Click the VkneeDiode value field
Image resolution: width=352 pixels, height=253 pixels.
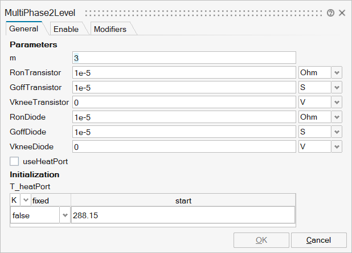click(184, 146)
